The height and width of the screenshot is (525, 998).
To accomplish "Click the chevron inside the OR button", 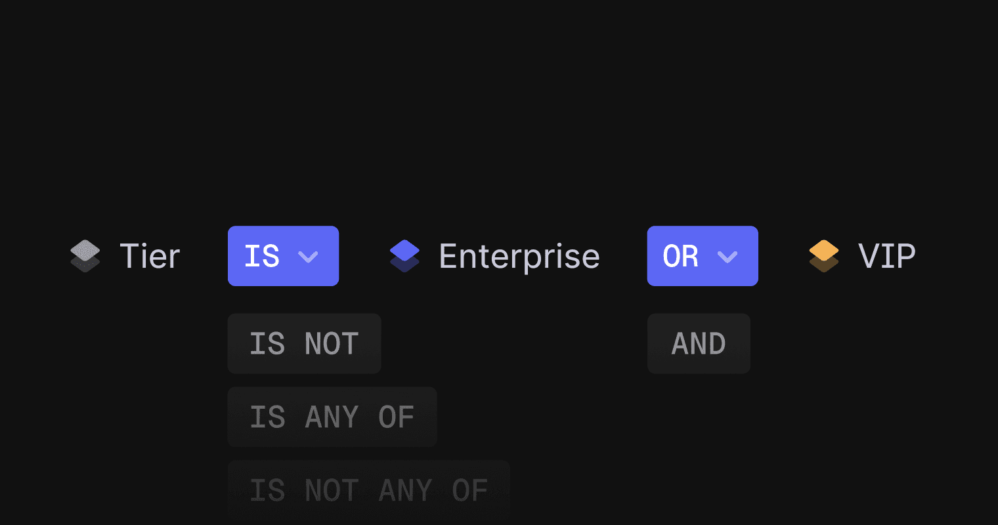I will coord(727,257).
